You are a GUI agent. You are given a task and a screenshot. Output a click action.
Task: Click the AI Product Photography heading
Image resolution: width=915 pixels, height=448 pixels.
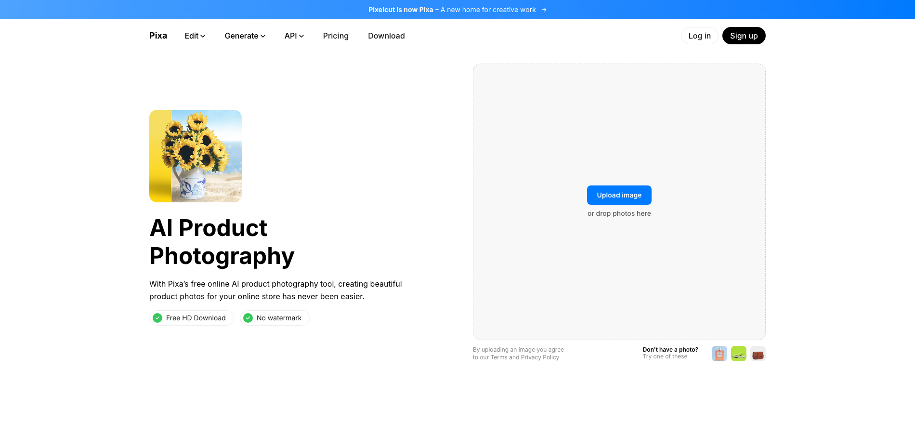[x=222, y=242]
